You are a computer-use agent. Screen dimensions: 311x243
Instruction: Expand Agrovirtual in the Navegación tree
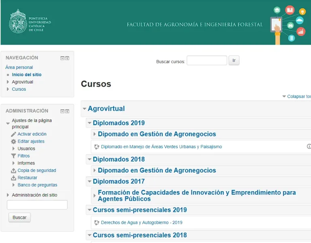click(8, 82)
